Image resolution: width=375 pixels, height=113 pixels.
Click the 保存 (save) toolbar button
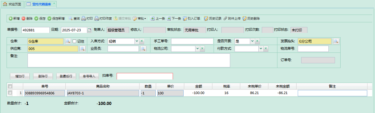tap(40, 19)
